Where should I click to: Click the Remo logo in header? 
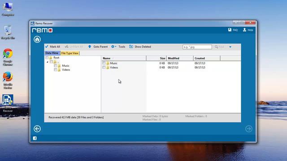(42, 30)
